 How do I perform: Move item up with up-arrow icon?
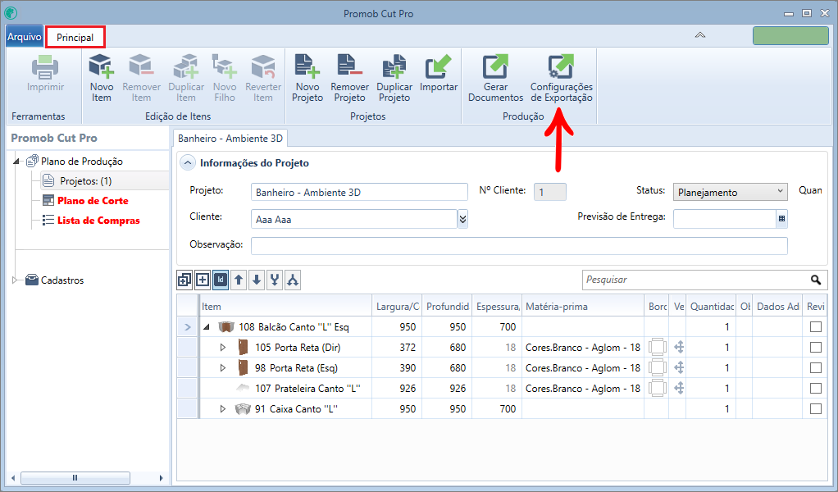click(239, 280)
